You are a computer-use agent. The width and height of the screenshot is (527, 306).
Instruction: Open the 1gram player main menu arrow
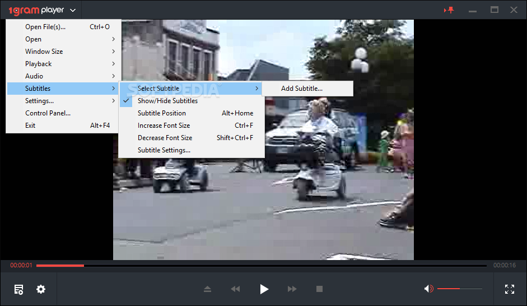click(73, 11)
